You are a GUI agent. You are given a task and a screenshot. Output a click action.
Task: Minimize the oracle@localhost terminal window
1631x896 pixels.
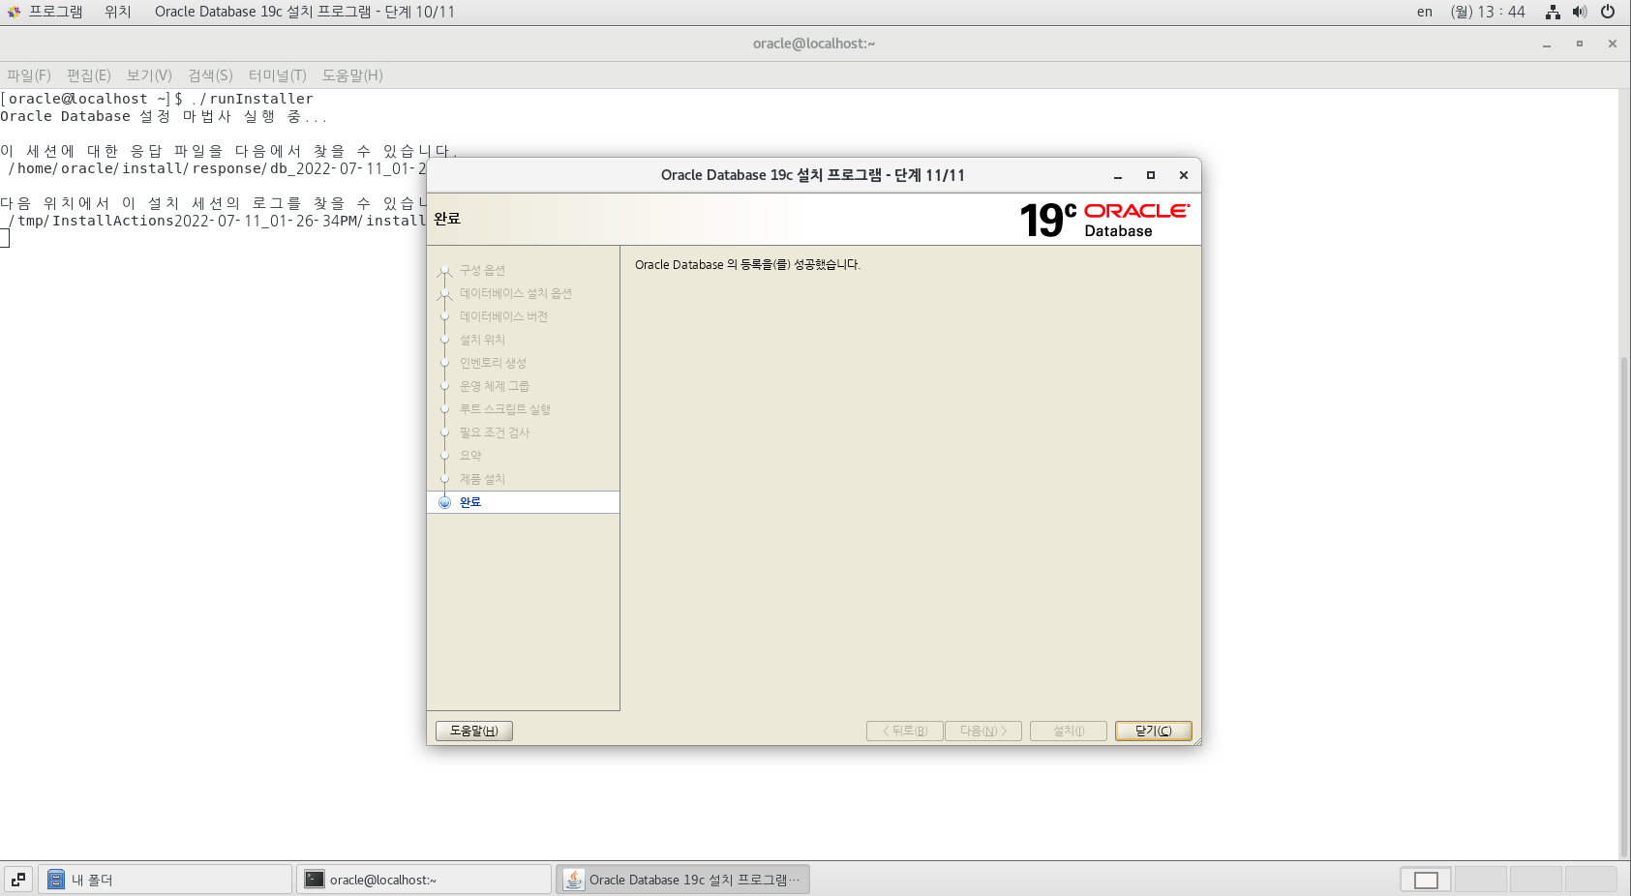click(x=1547, y=44)
